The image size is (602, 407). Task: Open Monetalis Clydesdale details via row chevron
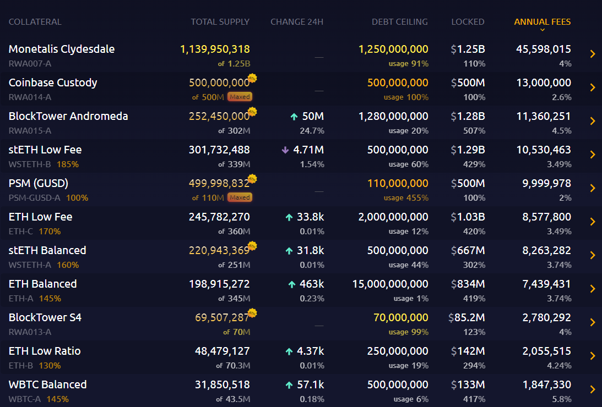(x=593, y=54)
